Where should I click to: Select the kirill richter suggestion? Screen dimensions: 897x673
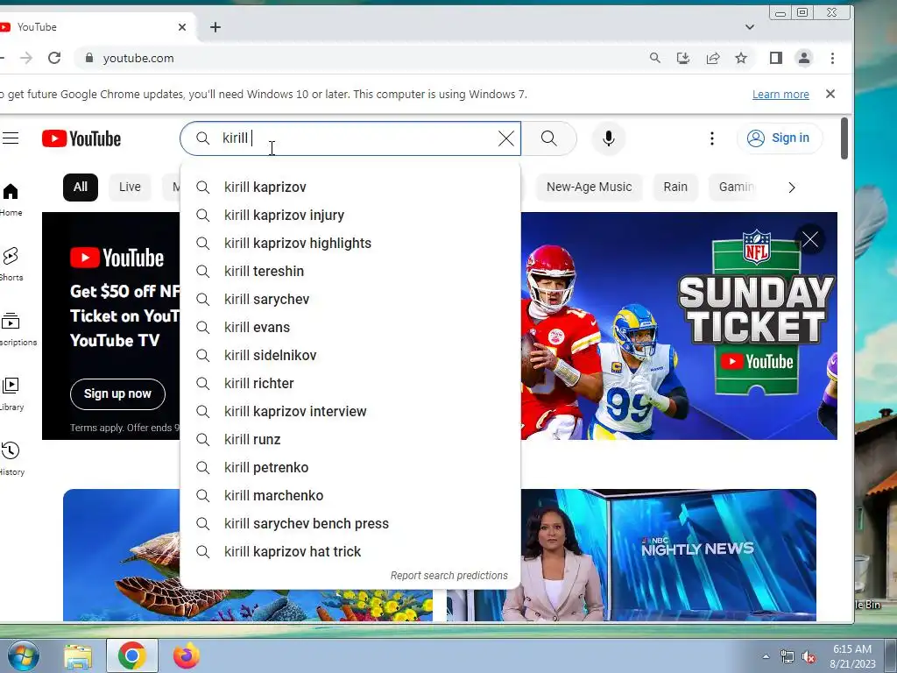click(350, 384)
